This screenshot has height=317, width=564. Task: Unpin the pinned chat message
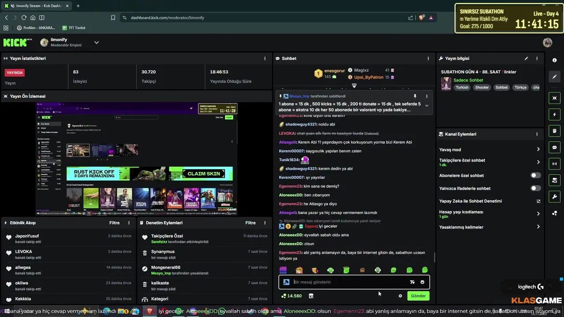click(415, 96)
